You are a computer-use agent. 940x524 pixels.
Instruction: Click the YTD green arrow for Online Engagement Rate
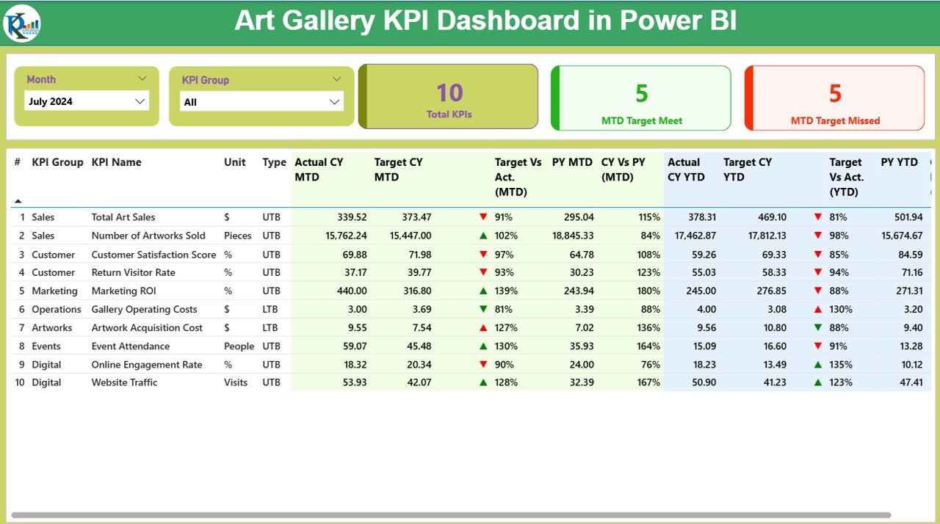818,364
